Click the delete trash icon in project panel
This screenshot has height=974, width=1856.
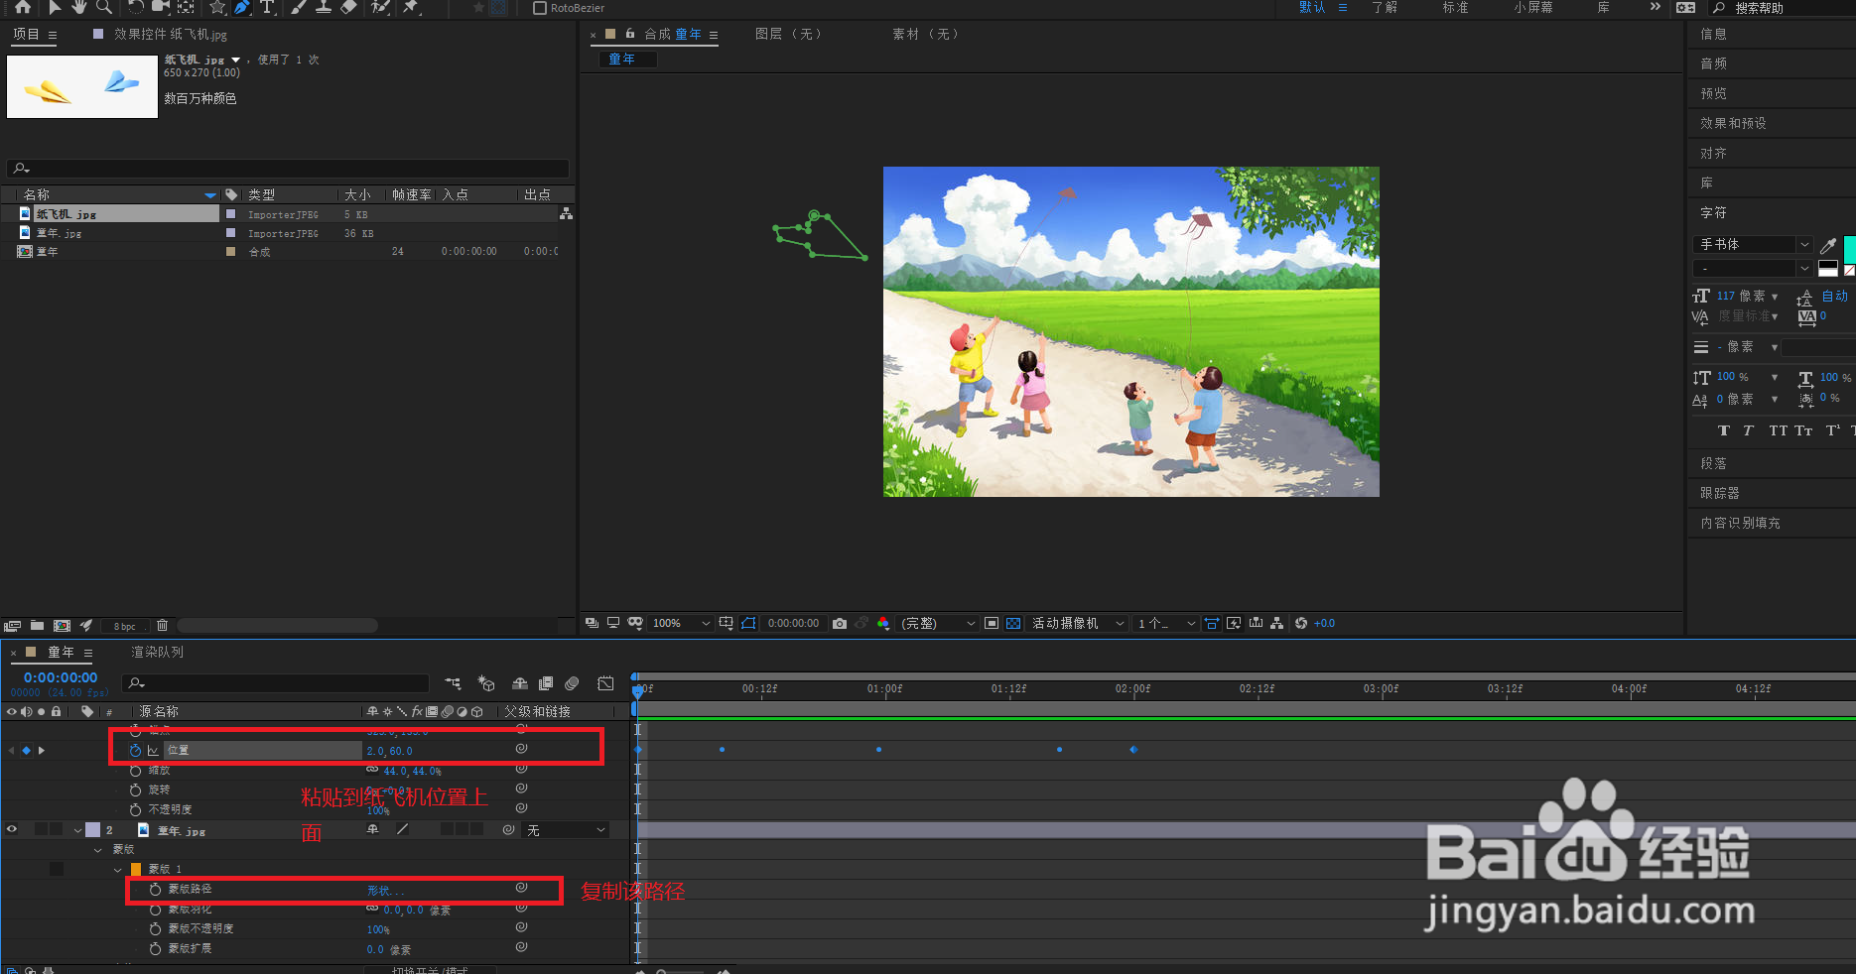(x=163, y=626)
